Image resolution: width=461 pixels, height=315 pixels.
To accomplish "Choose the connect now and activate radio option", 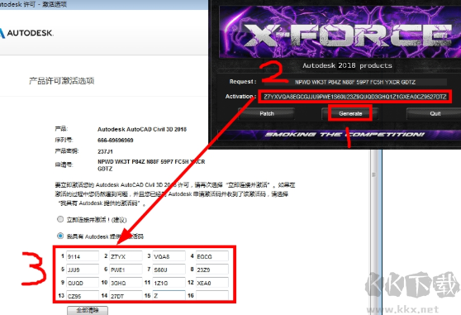I will [60, 219].
